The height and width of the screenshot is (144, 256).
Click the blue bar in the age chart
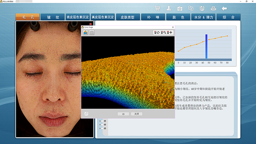coord(206,46)
